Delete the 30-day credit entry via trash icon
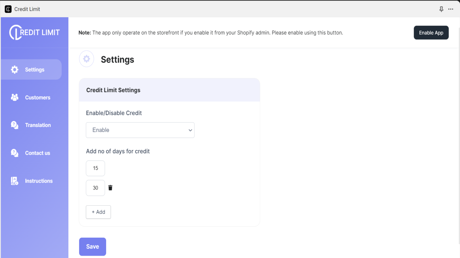Screen dimensions: 460x258 110,187
